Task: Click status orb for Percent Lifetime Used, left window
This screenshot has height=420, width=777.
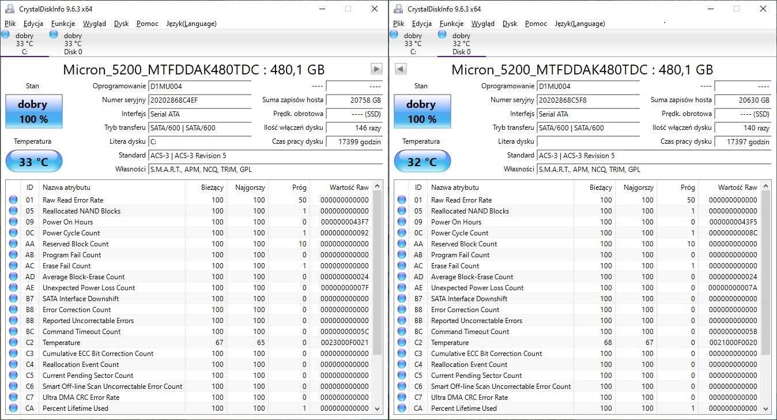Action: click(x=13, y=408)
